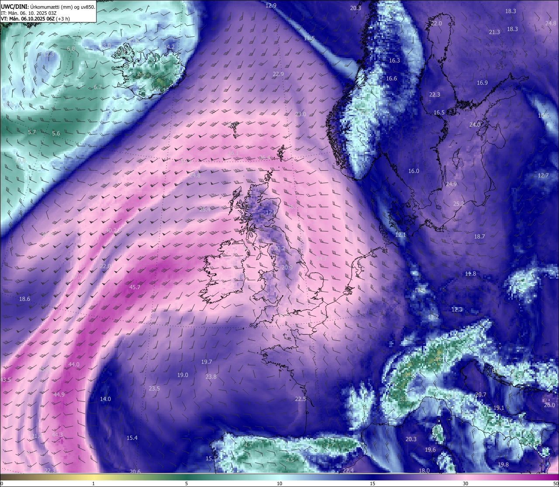Click the 16.9 value label

482,83
